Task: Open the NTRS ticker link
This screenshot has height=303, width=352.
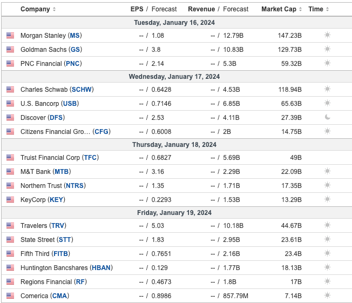Action: point(75,186)
